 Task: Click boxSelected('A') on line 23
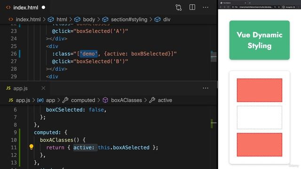click(x=101, y=31)
